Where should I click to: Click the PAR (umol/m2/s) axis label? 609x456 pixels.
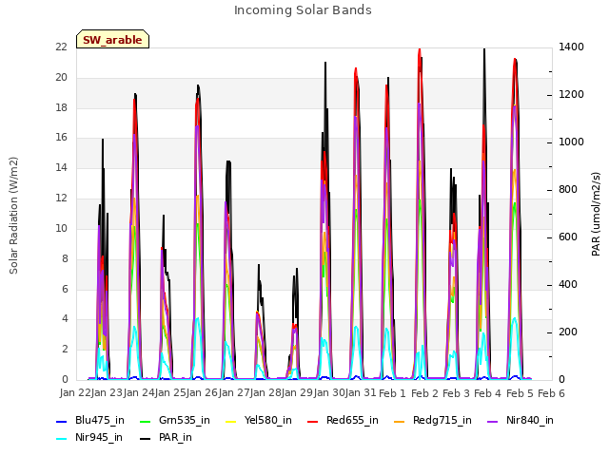[x=596, y=214]
